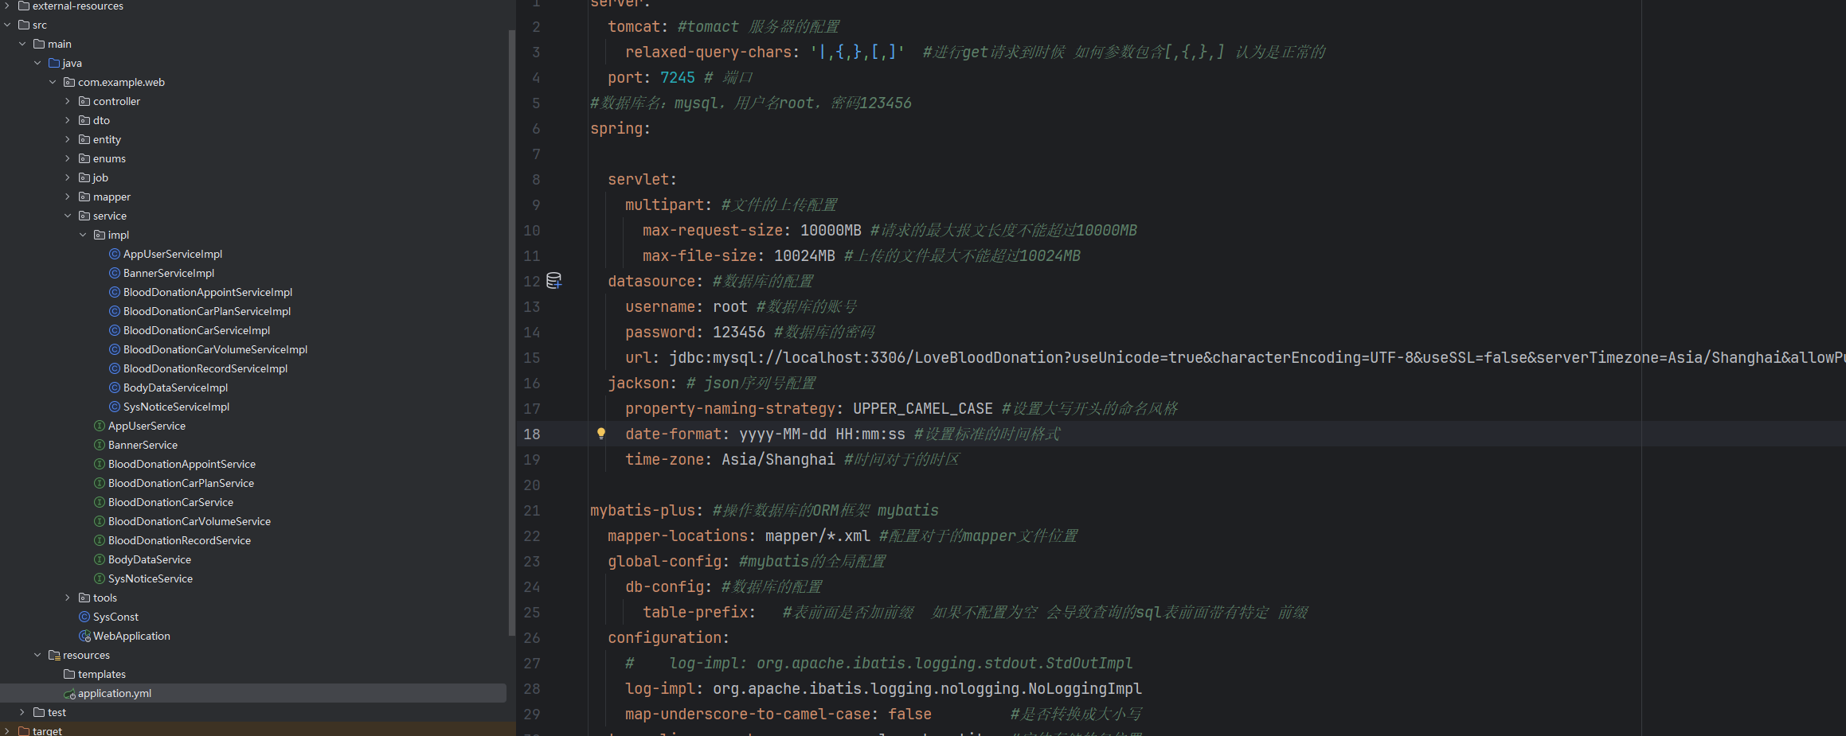Click the external-resources folder icon
The image size is (1846, 736).
pyautogui.click(x=23, y=6)
